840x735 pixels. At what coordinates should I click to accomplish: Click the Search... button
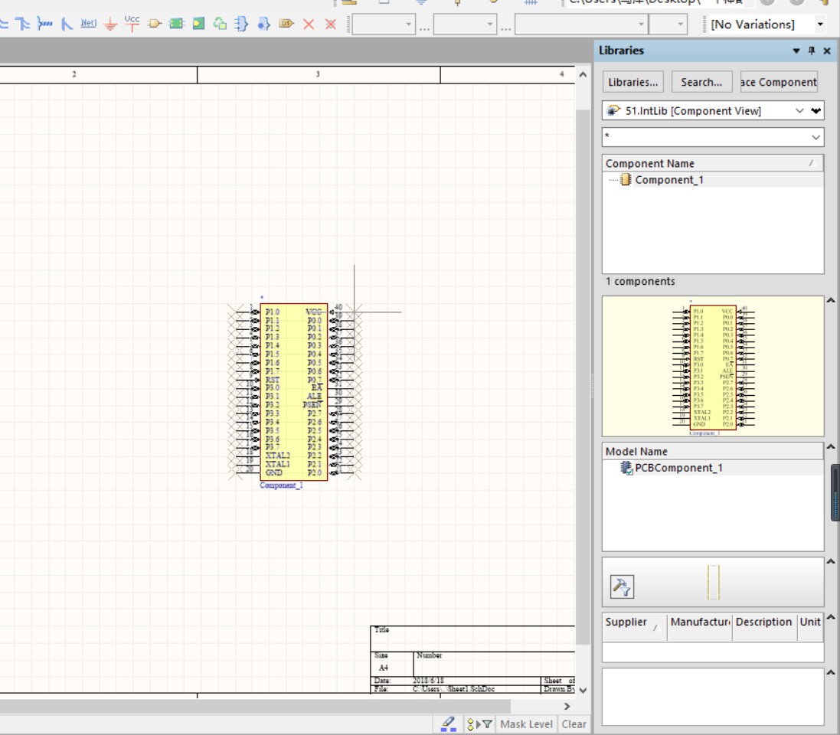(x=701, y=82)
